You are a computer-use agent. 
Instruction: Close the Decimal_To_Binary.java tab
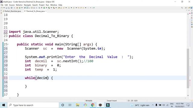coord(46,11)
